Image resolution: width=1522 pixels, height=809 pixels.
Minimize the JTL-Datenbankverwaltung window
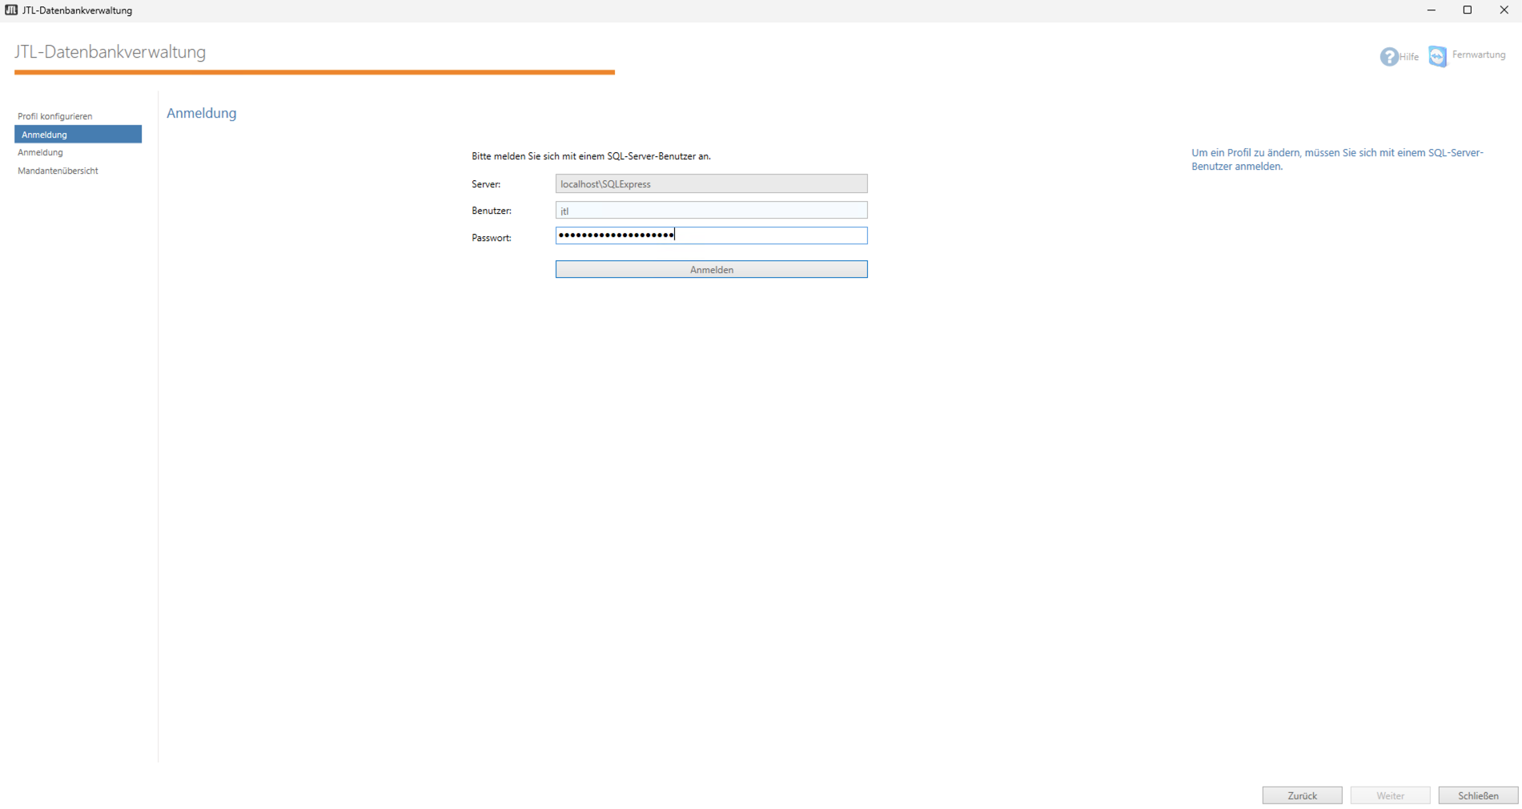click(x=1431, y=10)
